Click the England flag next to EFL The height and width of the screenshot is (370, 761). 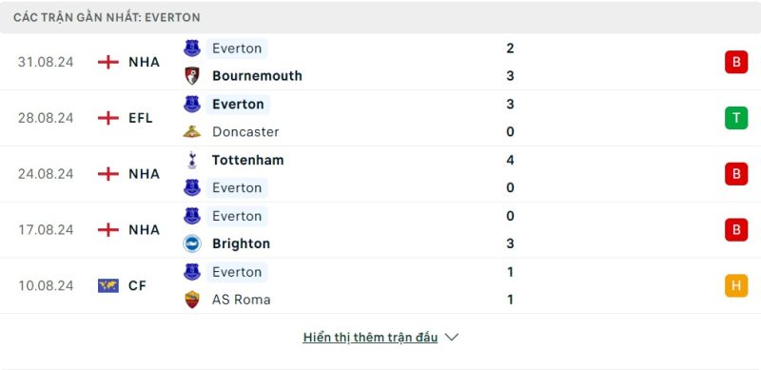tap(108, 118)
